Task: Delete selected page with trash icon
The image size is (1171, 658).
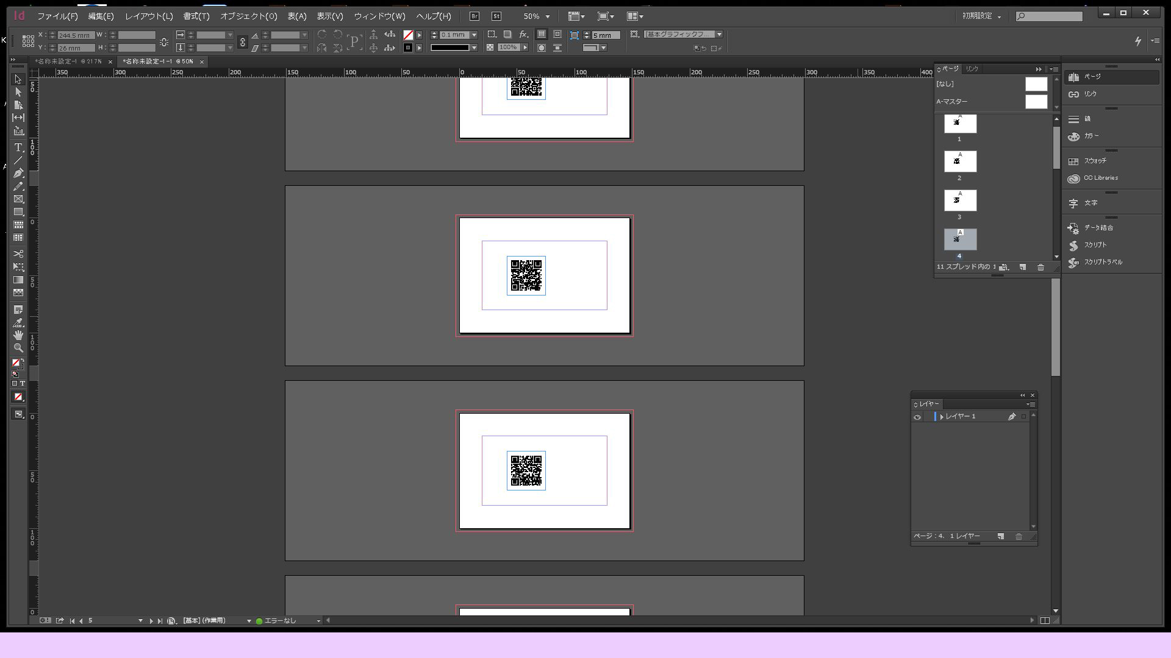Action: click(x=1040, y=267)
